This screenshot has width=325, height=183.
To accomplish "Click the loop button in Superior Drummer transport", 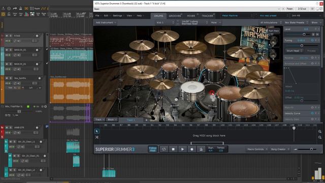I will [164, 149].
